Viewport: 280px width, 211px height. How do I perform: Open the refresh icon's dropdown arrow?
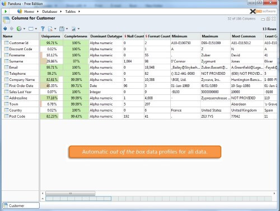(24, 29)
